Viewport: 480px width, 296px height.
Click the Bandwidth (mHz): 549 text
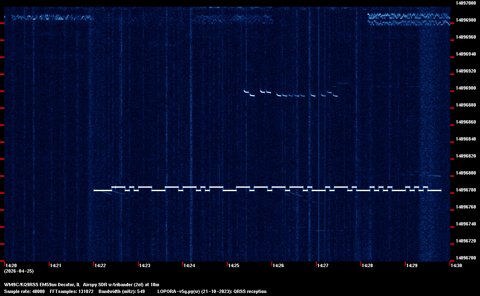(x=122, y=291)
